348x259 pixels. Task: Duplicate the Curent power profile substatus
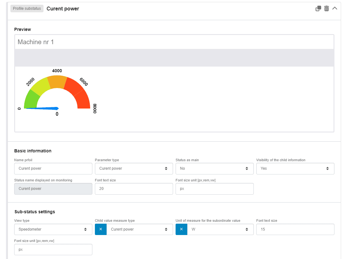318,9
